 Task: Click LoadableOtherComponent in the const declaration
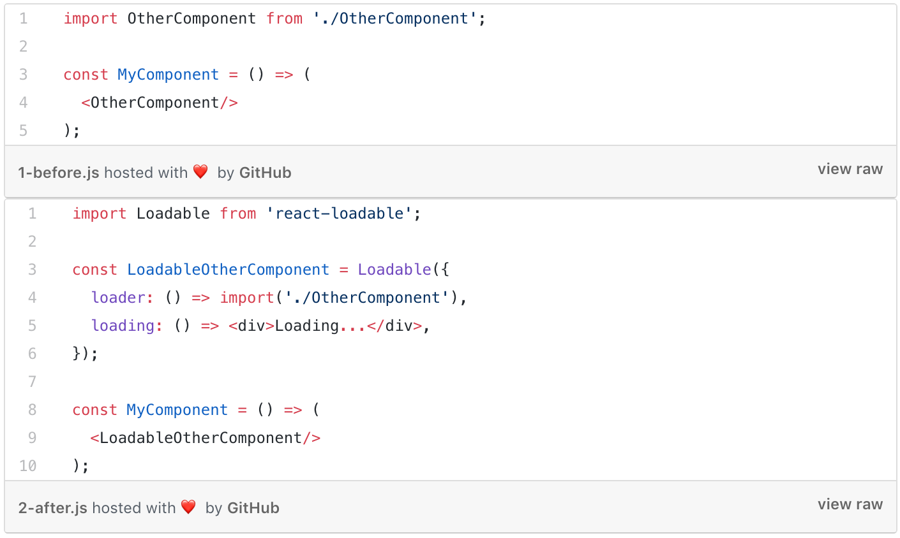pyautogui.click(x=228, y=270)
